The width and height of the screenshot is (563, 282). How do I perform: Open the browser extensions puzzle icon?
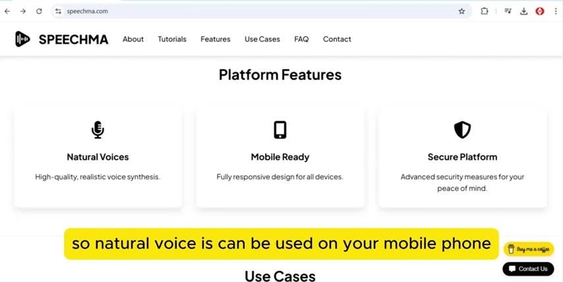point(485,11)
